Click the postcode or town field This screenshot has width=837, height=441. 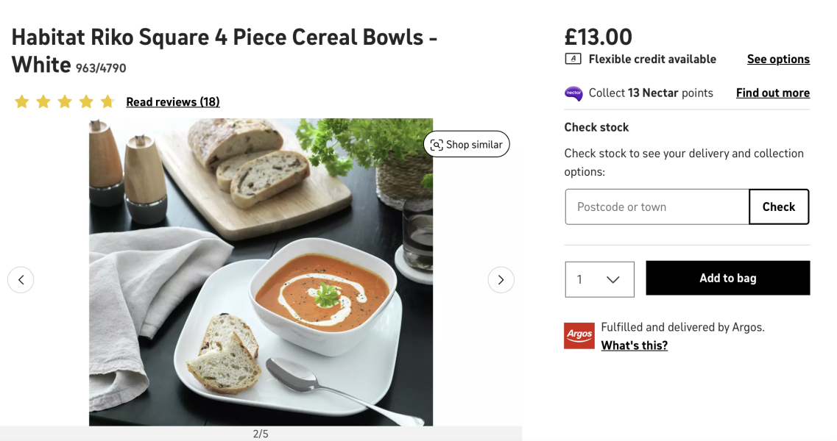click(x=656, y=207)
